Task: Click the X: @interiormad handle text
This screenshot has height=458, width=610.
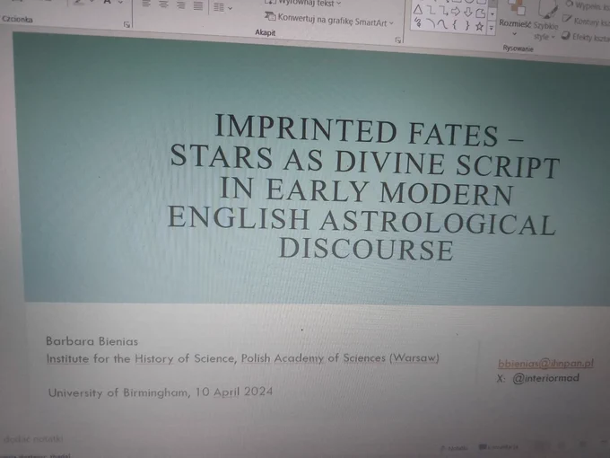Action: click(x=538, y=378)
